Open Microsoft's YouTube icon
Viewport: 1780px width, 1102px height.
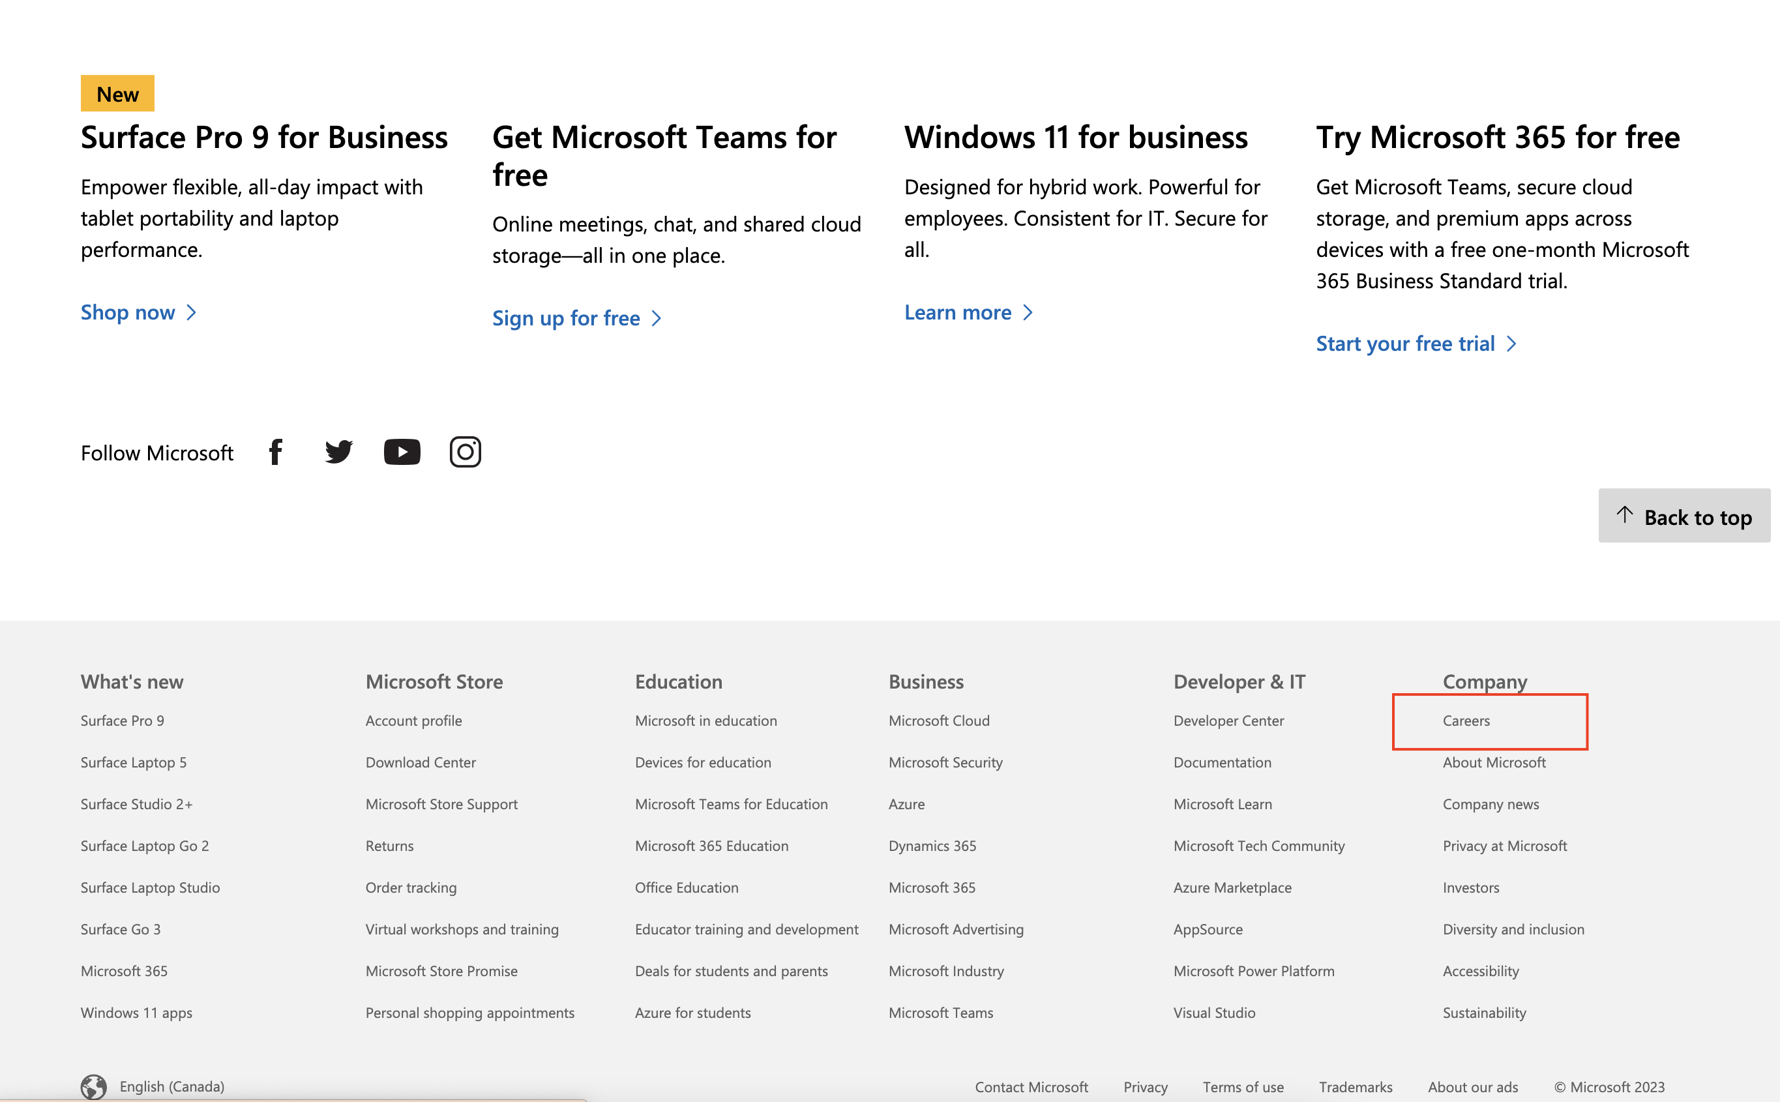(x=402, y=452)
